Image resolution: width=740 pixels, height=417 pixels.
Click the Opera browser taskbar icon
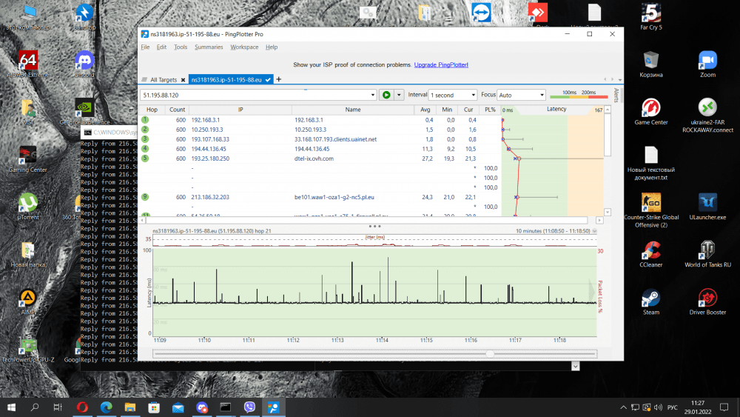[x=82, y=407]
